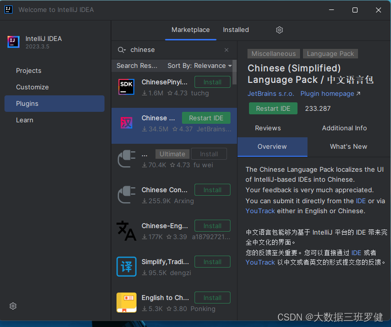Open the Plugin homepage link
The image size is (391, 327).
coord(330,94)
